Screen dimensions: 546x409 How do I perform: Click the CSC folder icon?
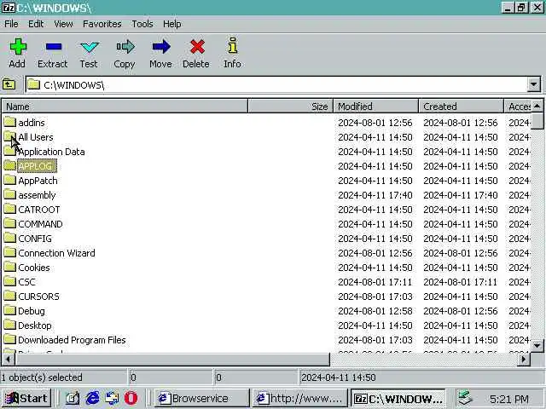tap(9, 281)
